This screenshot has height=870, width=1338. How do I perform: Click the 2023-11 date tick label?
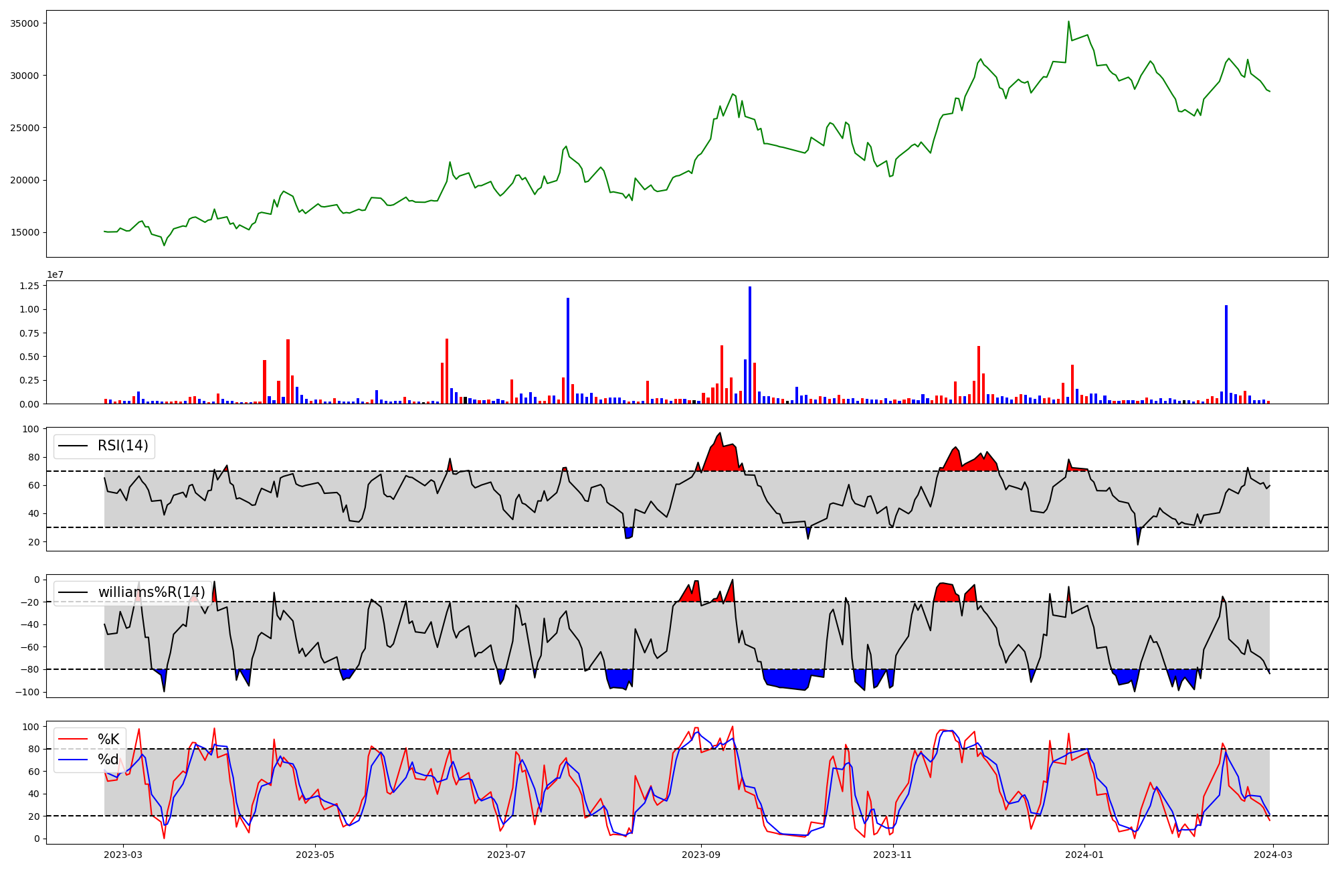point(892,855)
